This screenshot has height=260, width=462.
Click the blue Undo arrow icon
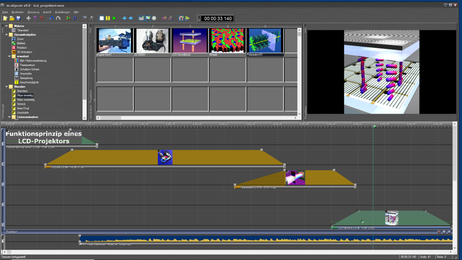tap(52, 18)
